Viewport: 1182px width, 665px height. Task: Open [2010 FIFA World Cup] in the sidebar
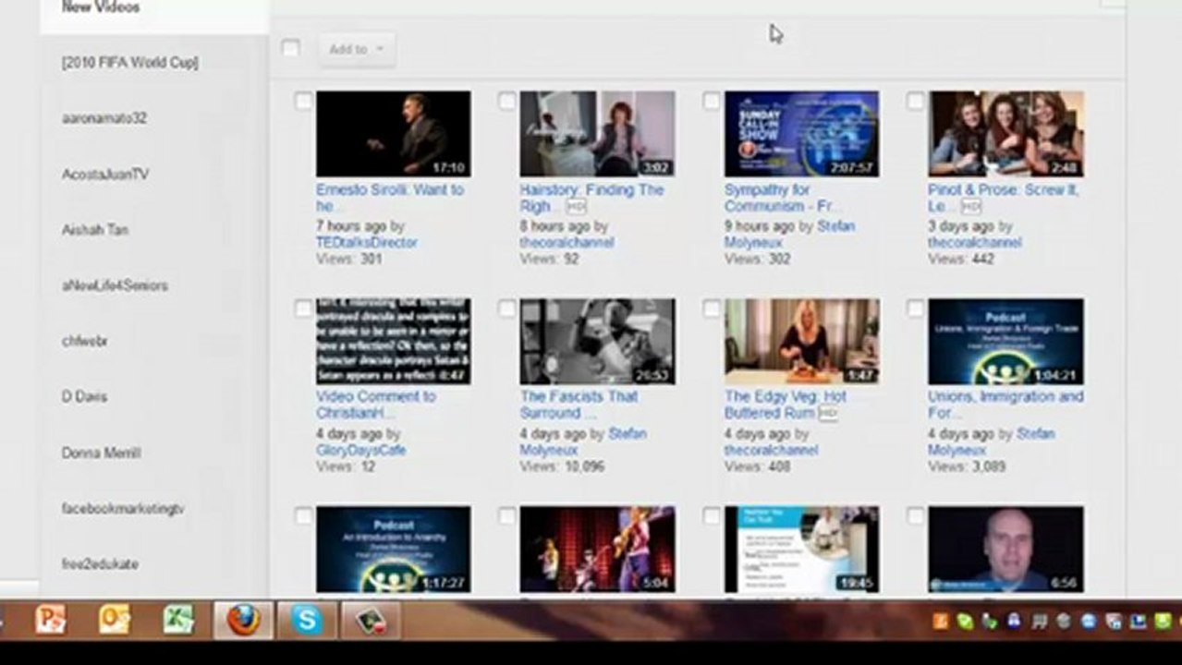[129, 63]
